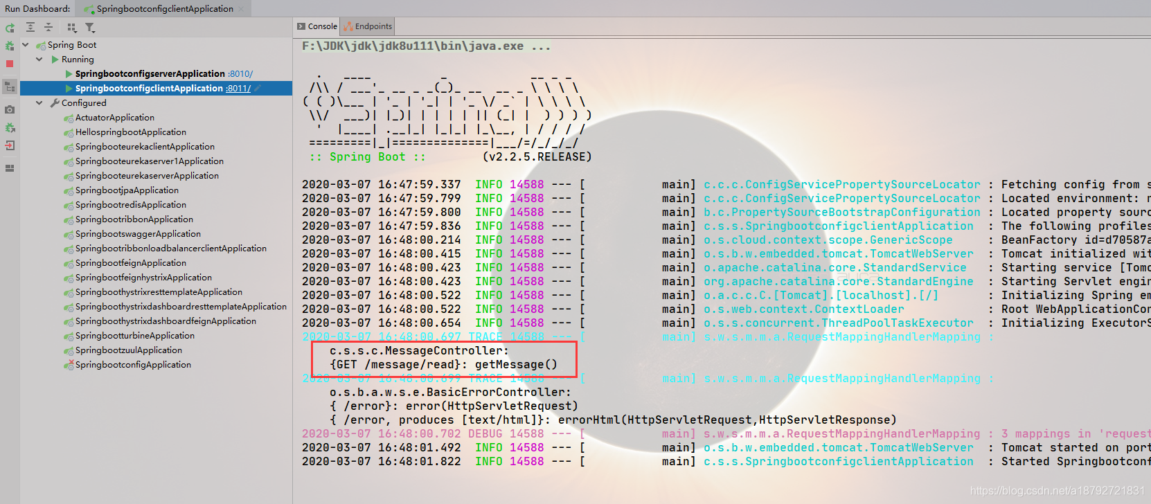
Task: Click the 'Tomcat started on port' log message
Action: click(1076, 448)
